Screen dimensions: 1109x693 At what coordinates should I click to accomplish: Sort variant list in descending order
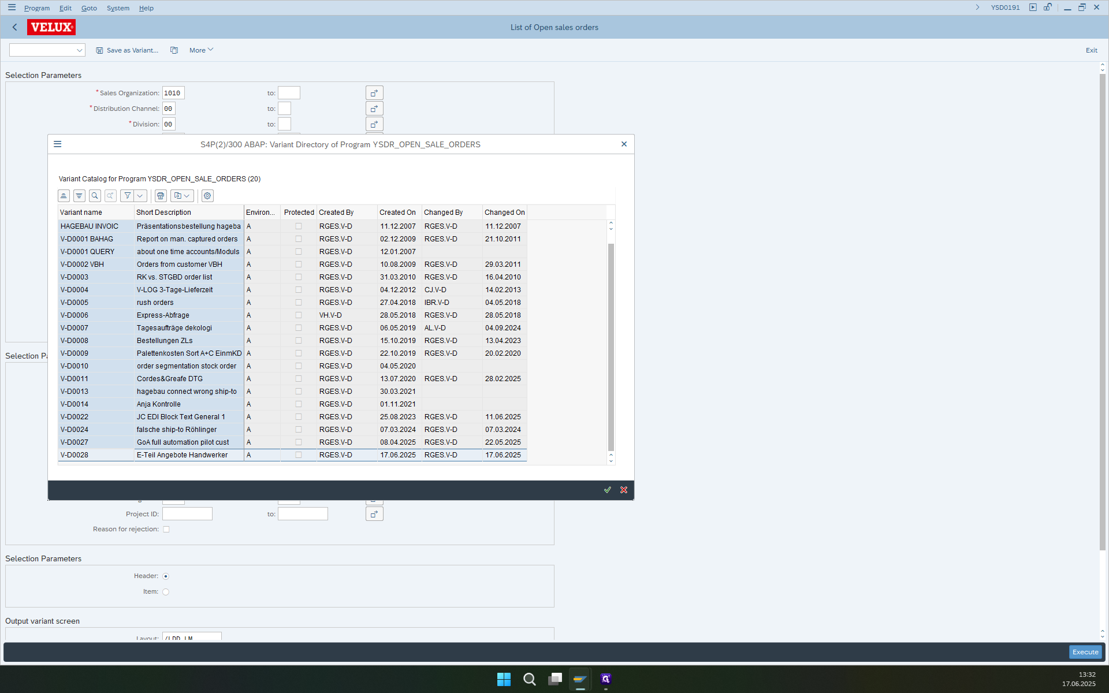click(79, 196)
